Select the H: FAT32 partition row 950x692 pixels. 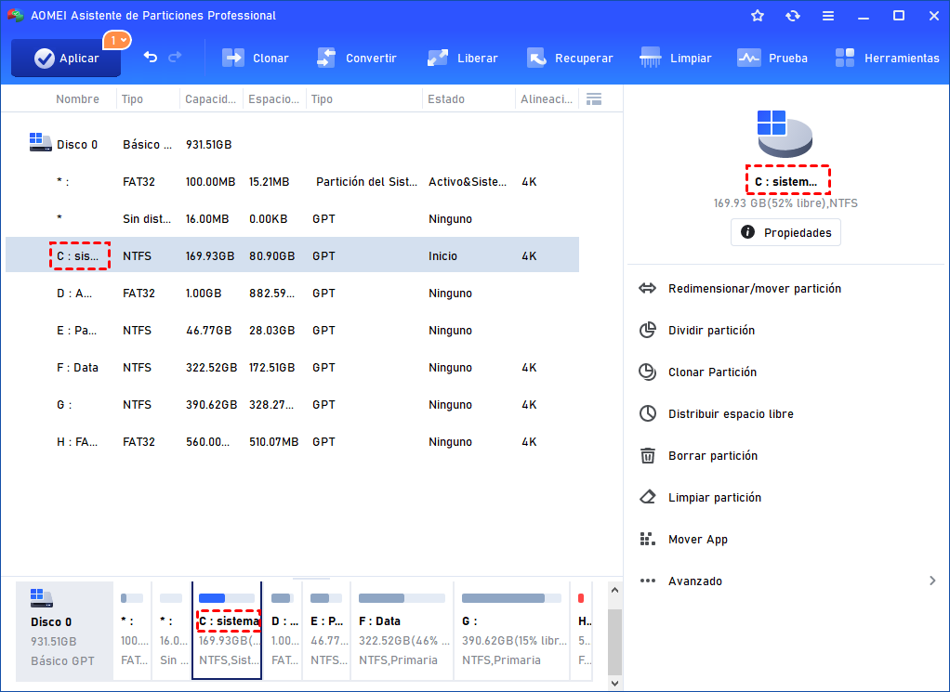292,442
